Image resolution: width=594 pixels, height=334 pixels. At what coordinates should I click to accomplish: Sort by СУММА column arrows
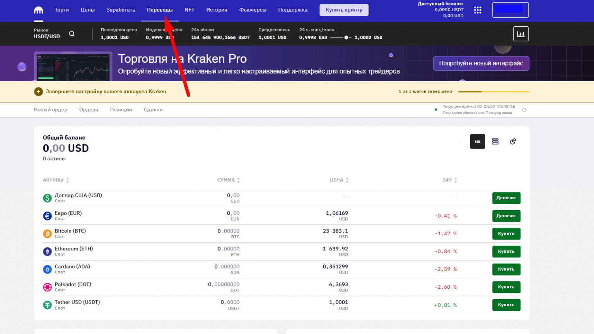(238, 180)
